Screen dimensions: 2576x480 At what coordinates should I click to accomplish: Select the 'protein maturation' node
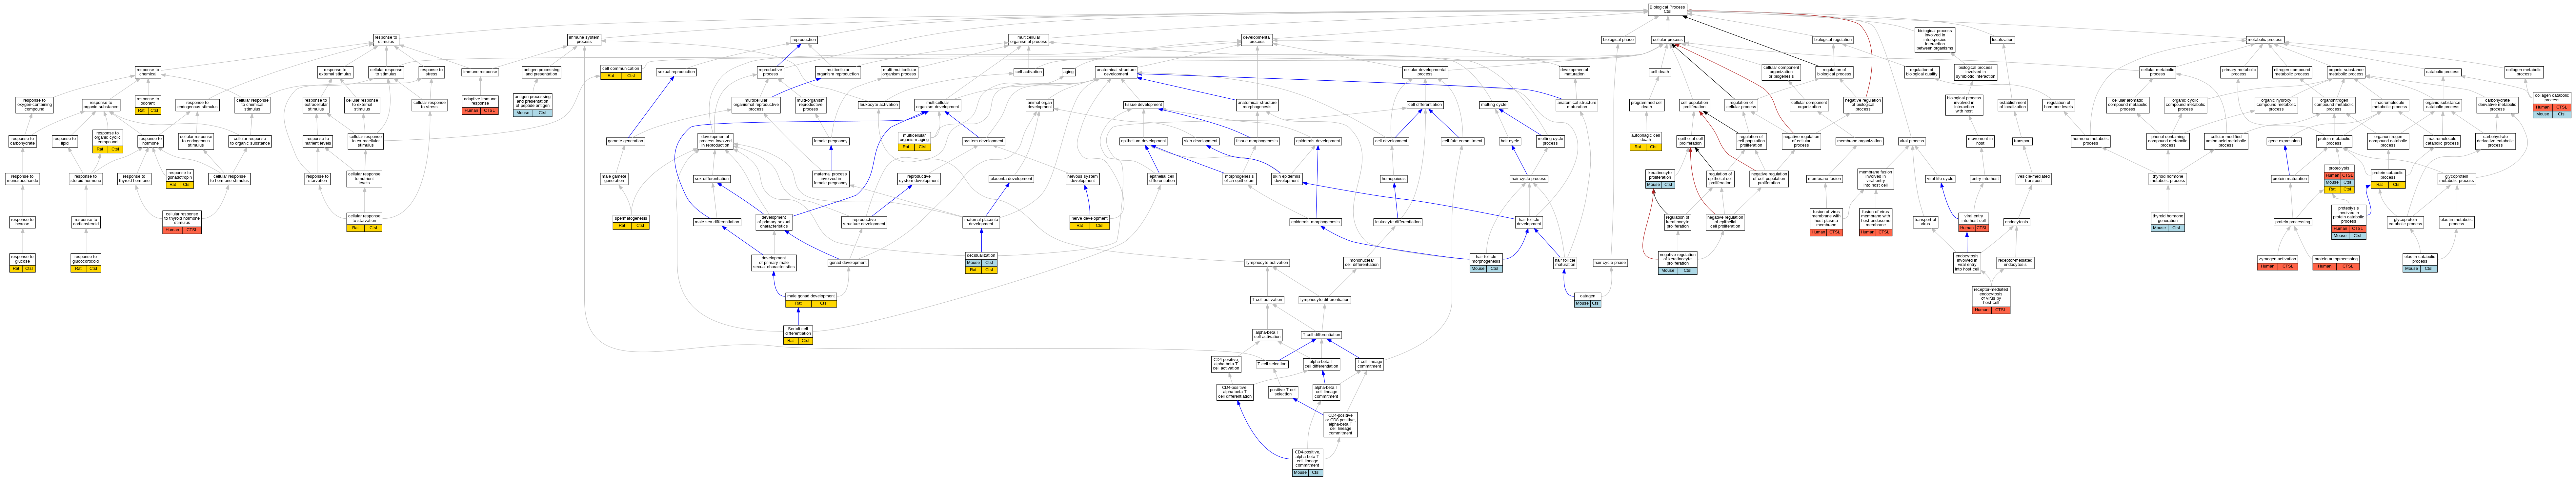click(2290, 179)
